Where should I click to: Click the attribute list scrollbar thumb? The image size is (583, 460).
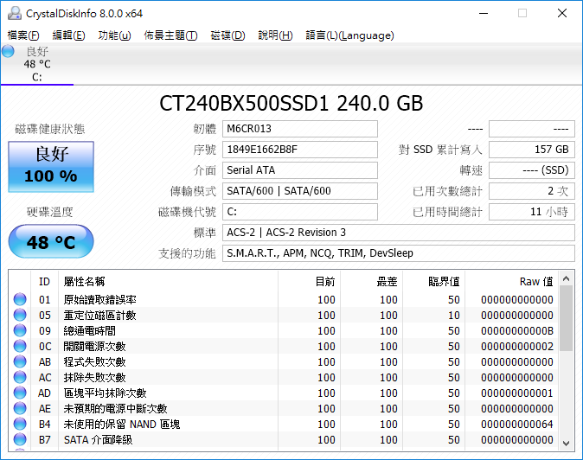[567, 318]
